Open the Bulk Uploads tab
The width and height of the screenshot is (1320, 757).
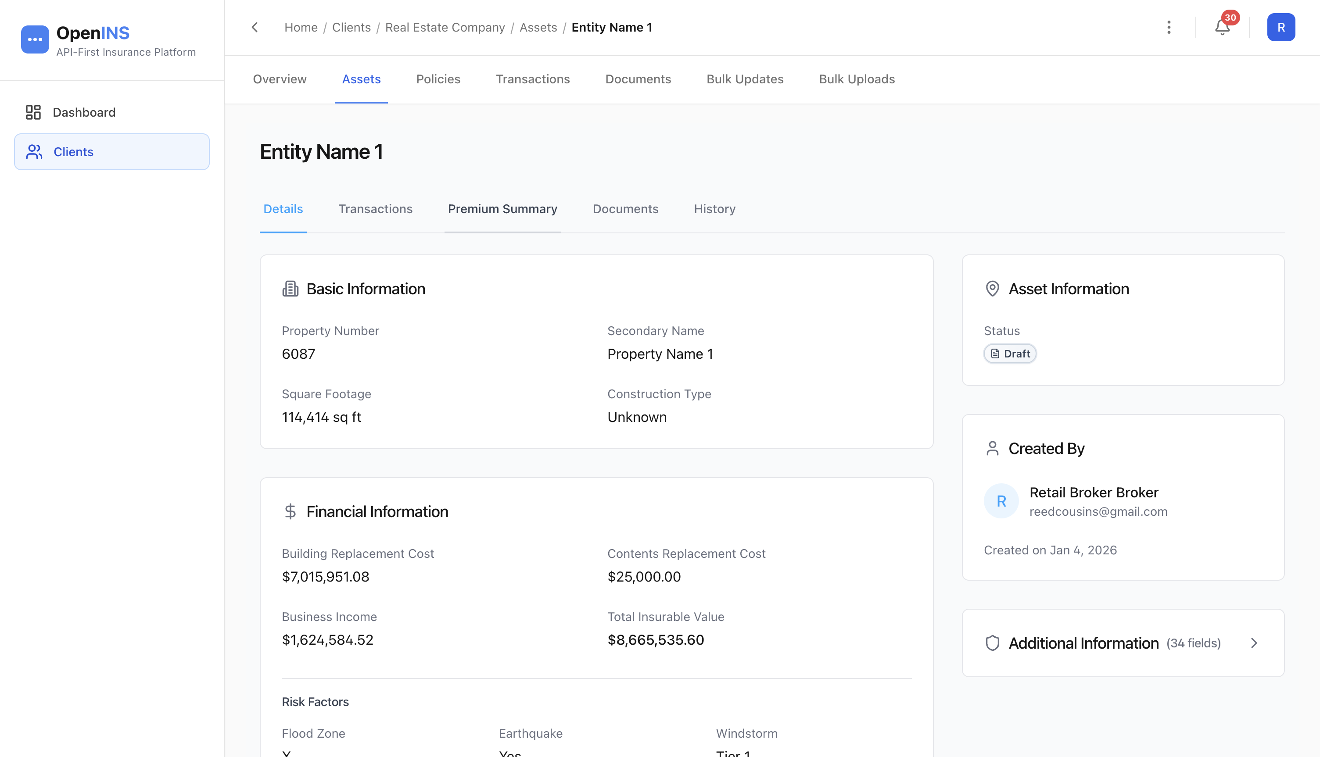857,79
